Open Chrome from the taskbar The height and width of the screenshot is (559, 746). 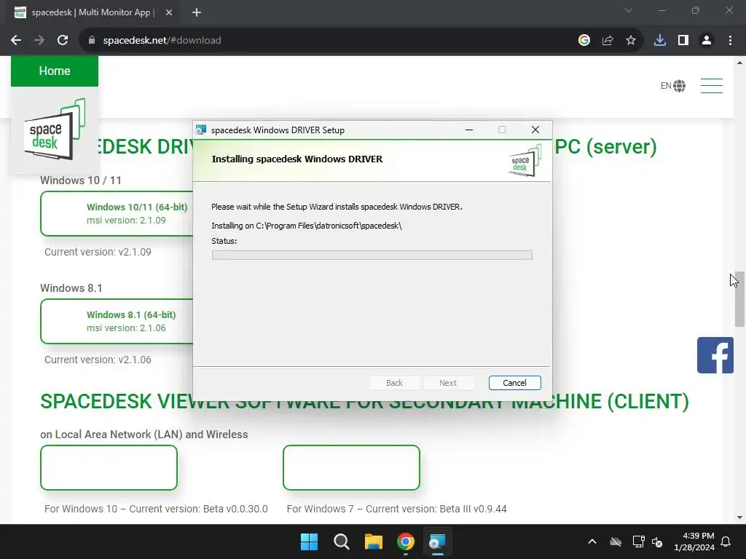(406, 542)
